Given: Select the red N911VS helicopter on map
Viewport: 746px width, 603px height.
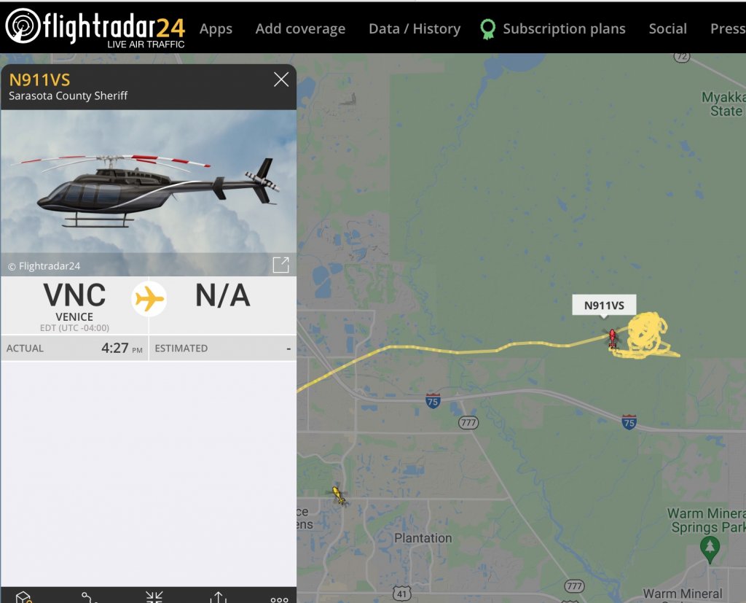Looking at the screenshot, I should (x=612, y=338).
